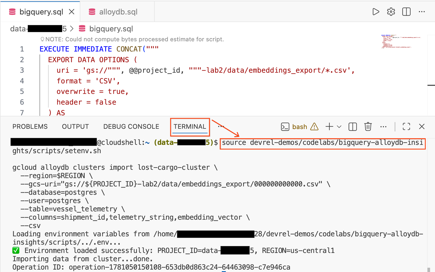Click the --csv terminal line

click(31, 226)
